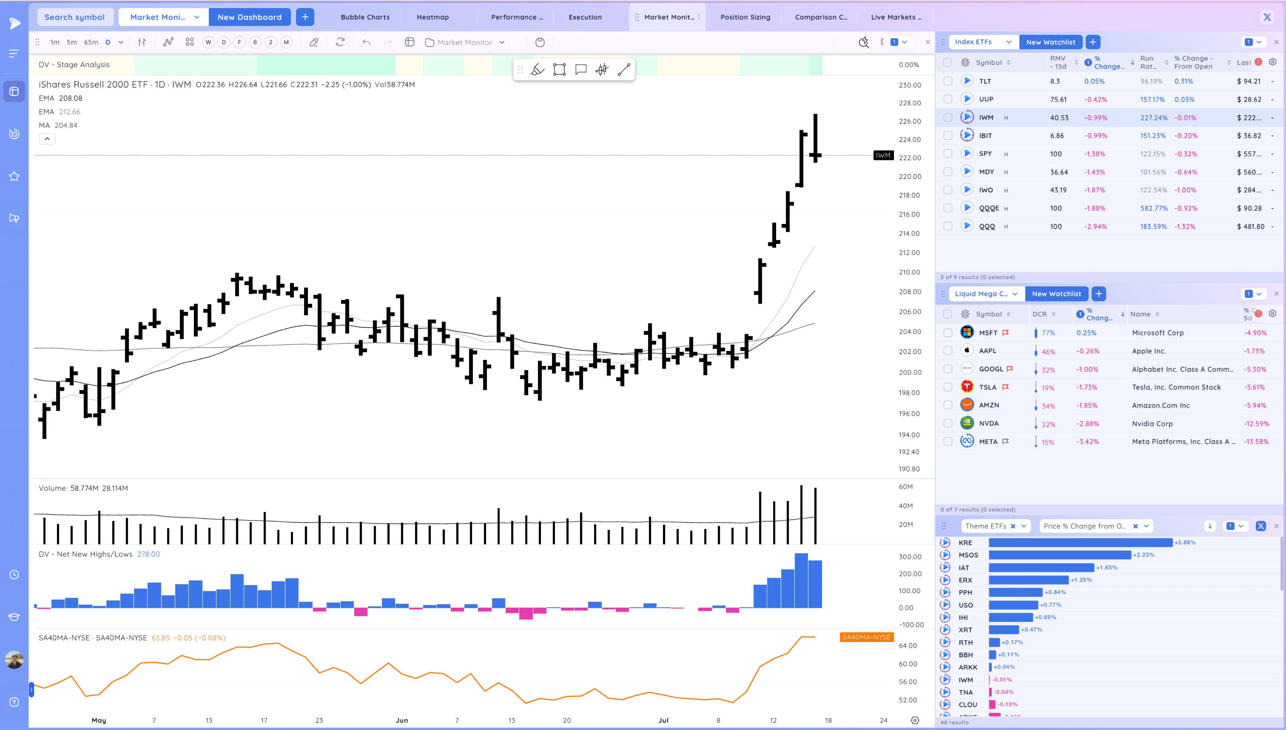Tick the NVDA row checkbox
This screenshot has width=1286, height=730.
click(x=947, y=424)
